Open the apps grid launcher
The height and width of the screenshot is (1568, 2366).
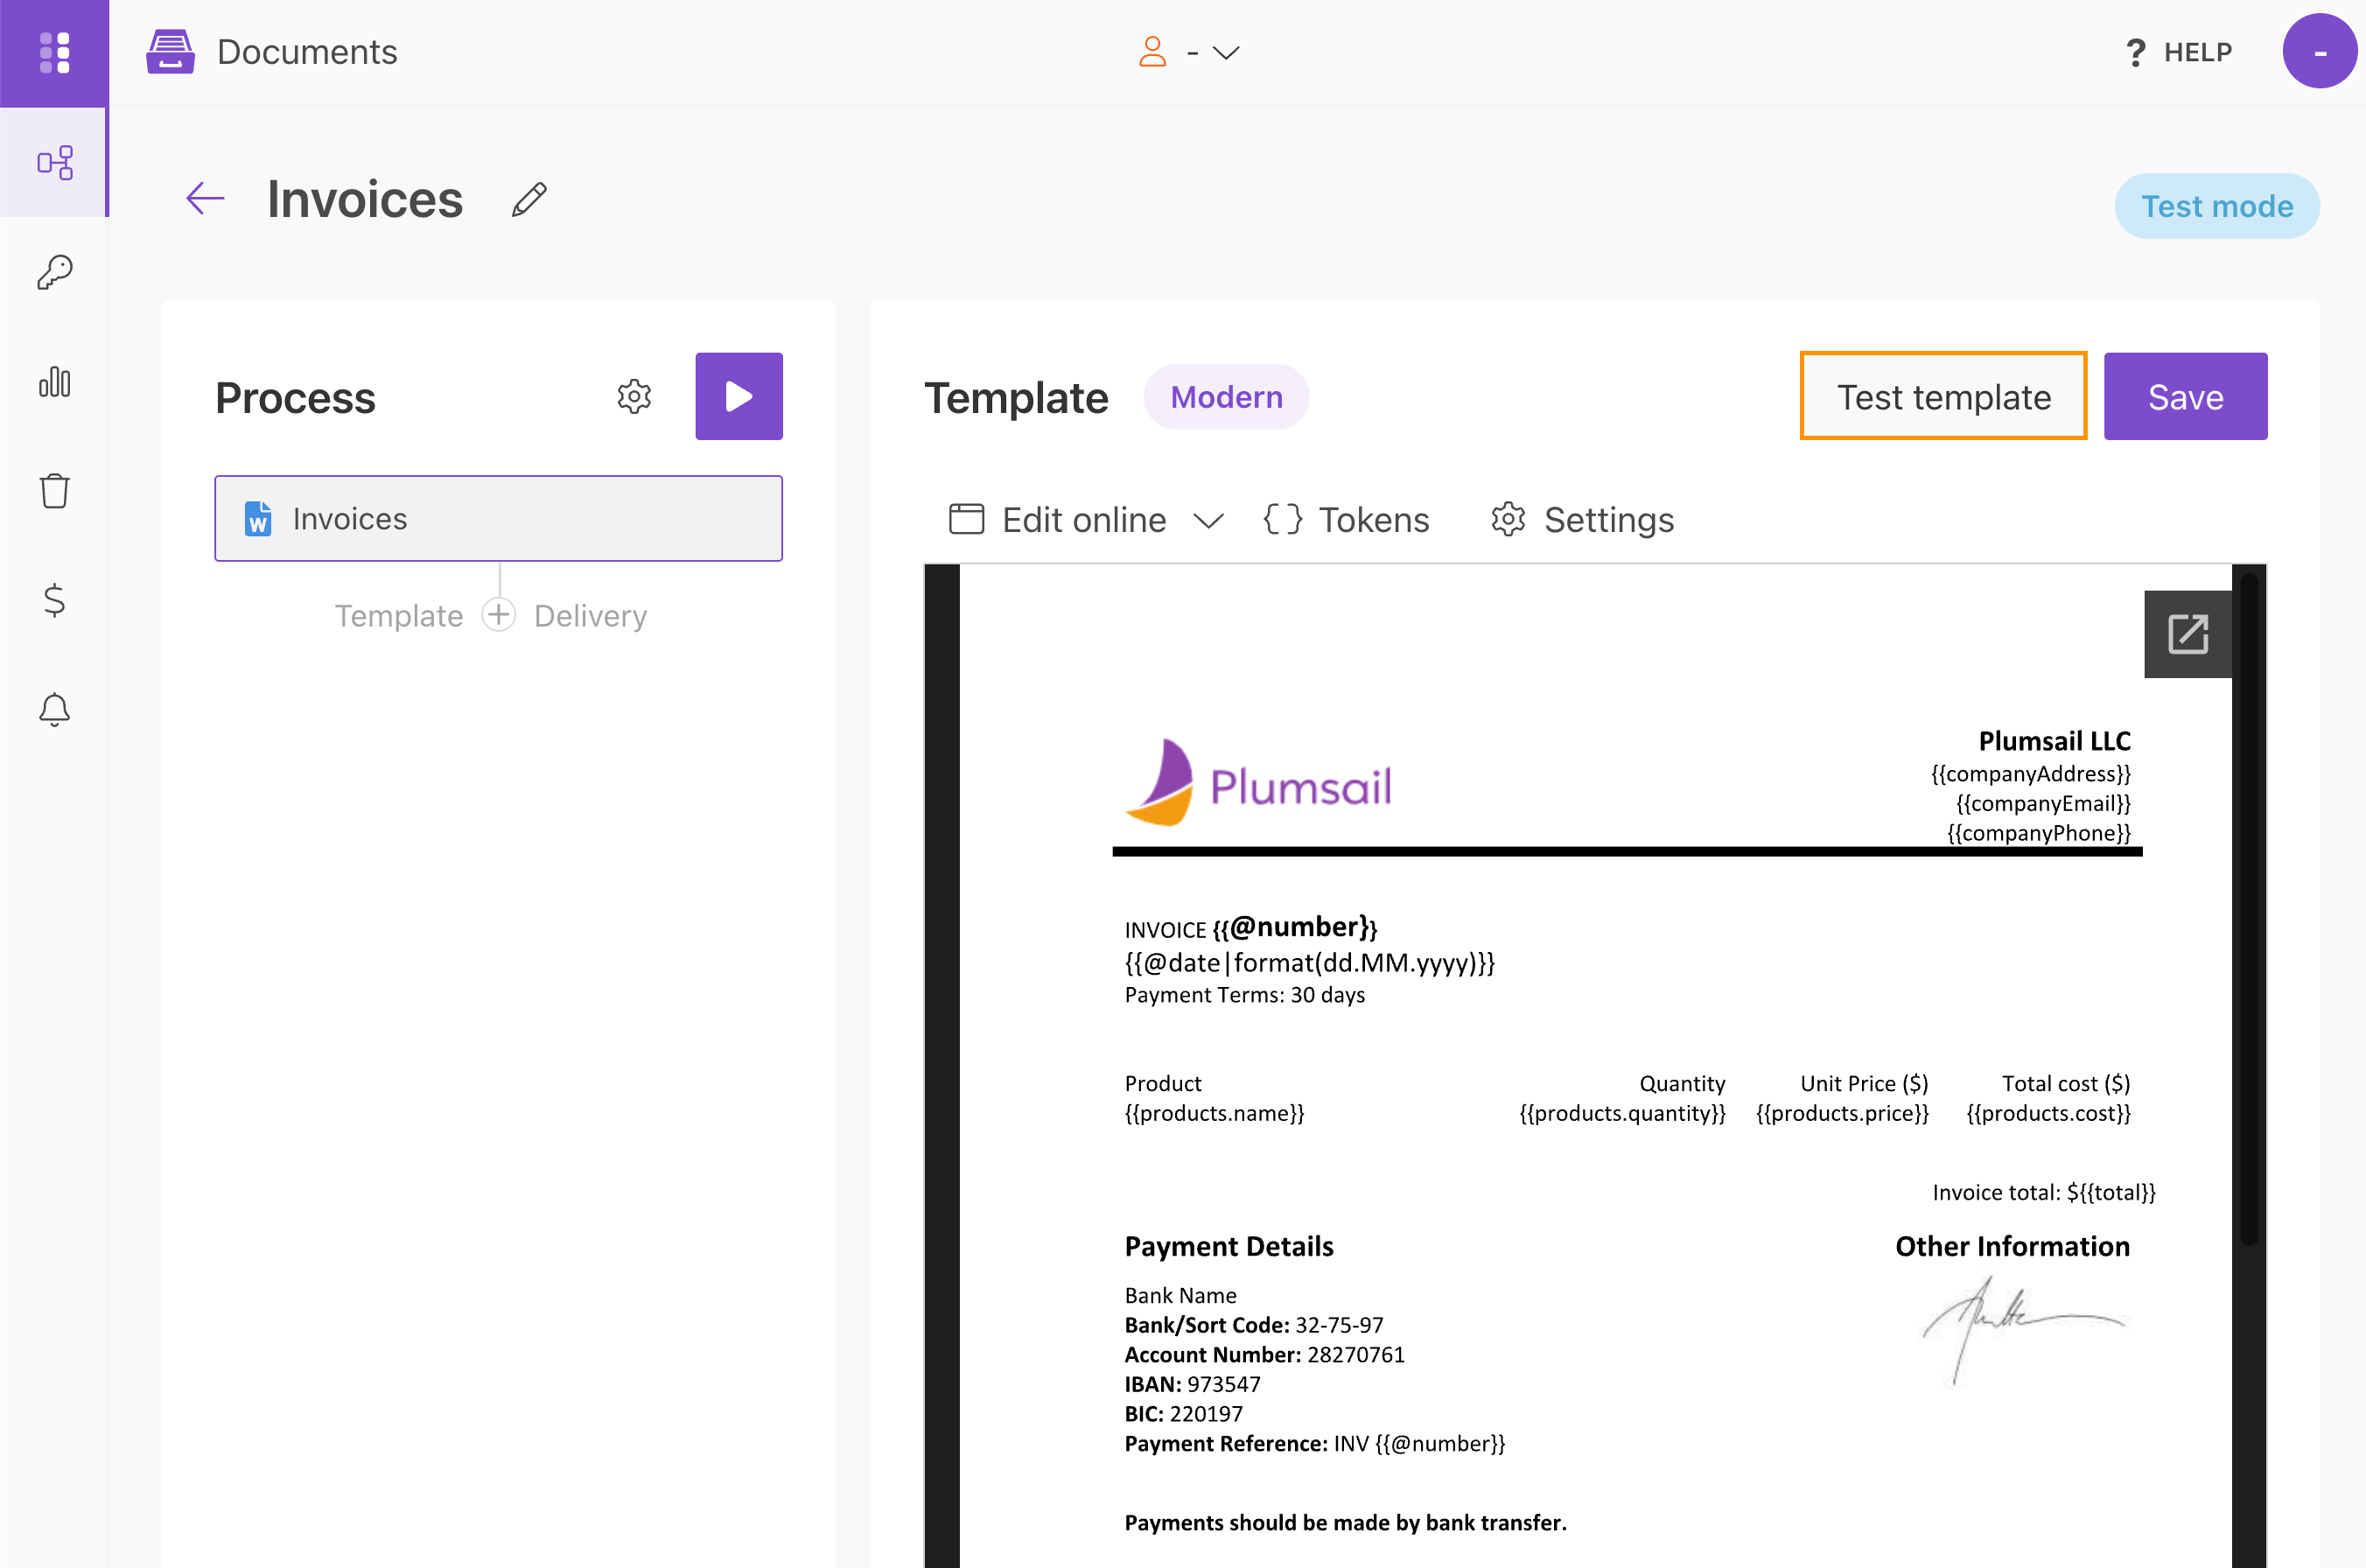(x=54, y=52)
